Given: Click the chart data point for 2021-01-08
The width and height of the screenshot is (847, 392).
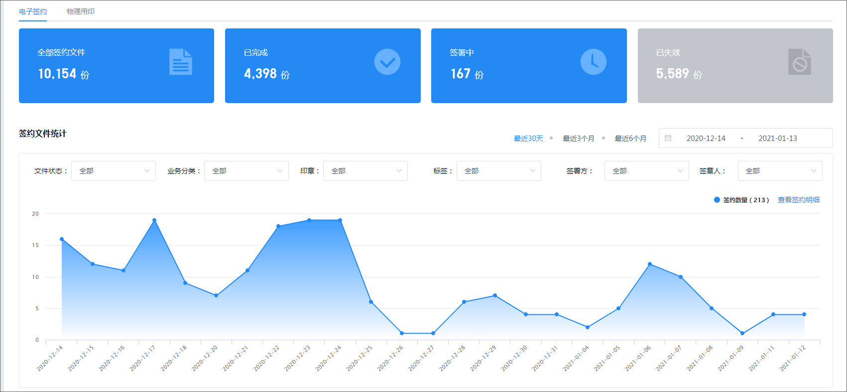Looking at the screenshot, I should point(712,308).
